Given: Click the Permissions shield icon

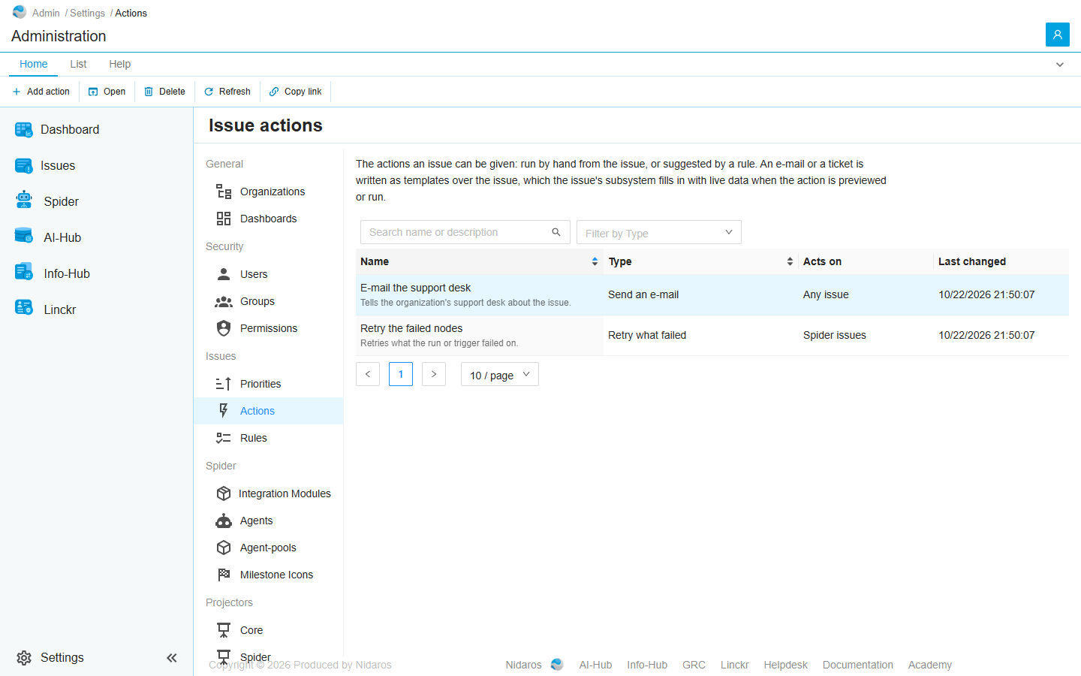Looking at the screenshot, I should tap(224, 328).
